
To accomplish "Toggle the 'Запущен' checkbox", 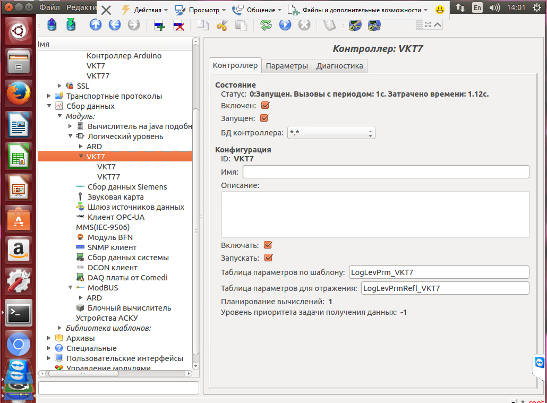I will pos(264,118).
